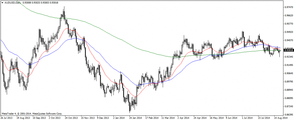
Task: Click the triangle arrow beside AUDUSD,Daily
Action: [2, 3]
